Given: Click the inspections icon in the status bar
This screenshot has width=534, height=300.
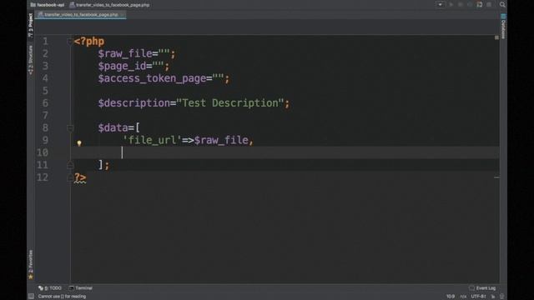Looking at the screenshot, I should (x=501, y=297).
